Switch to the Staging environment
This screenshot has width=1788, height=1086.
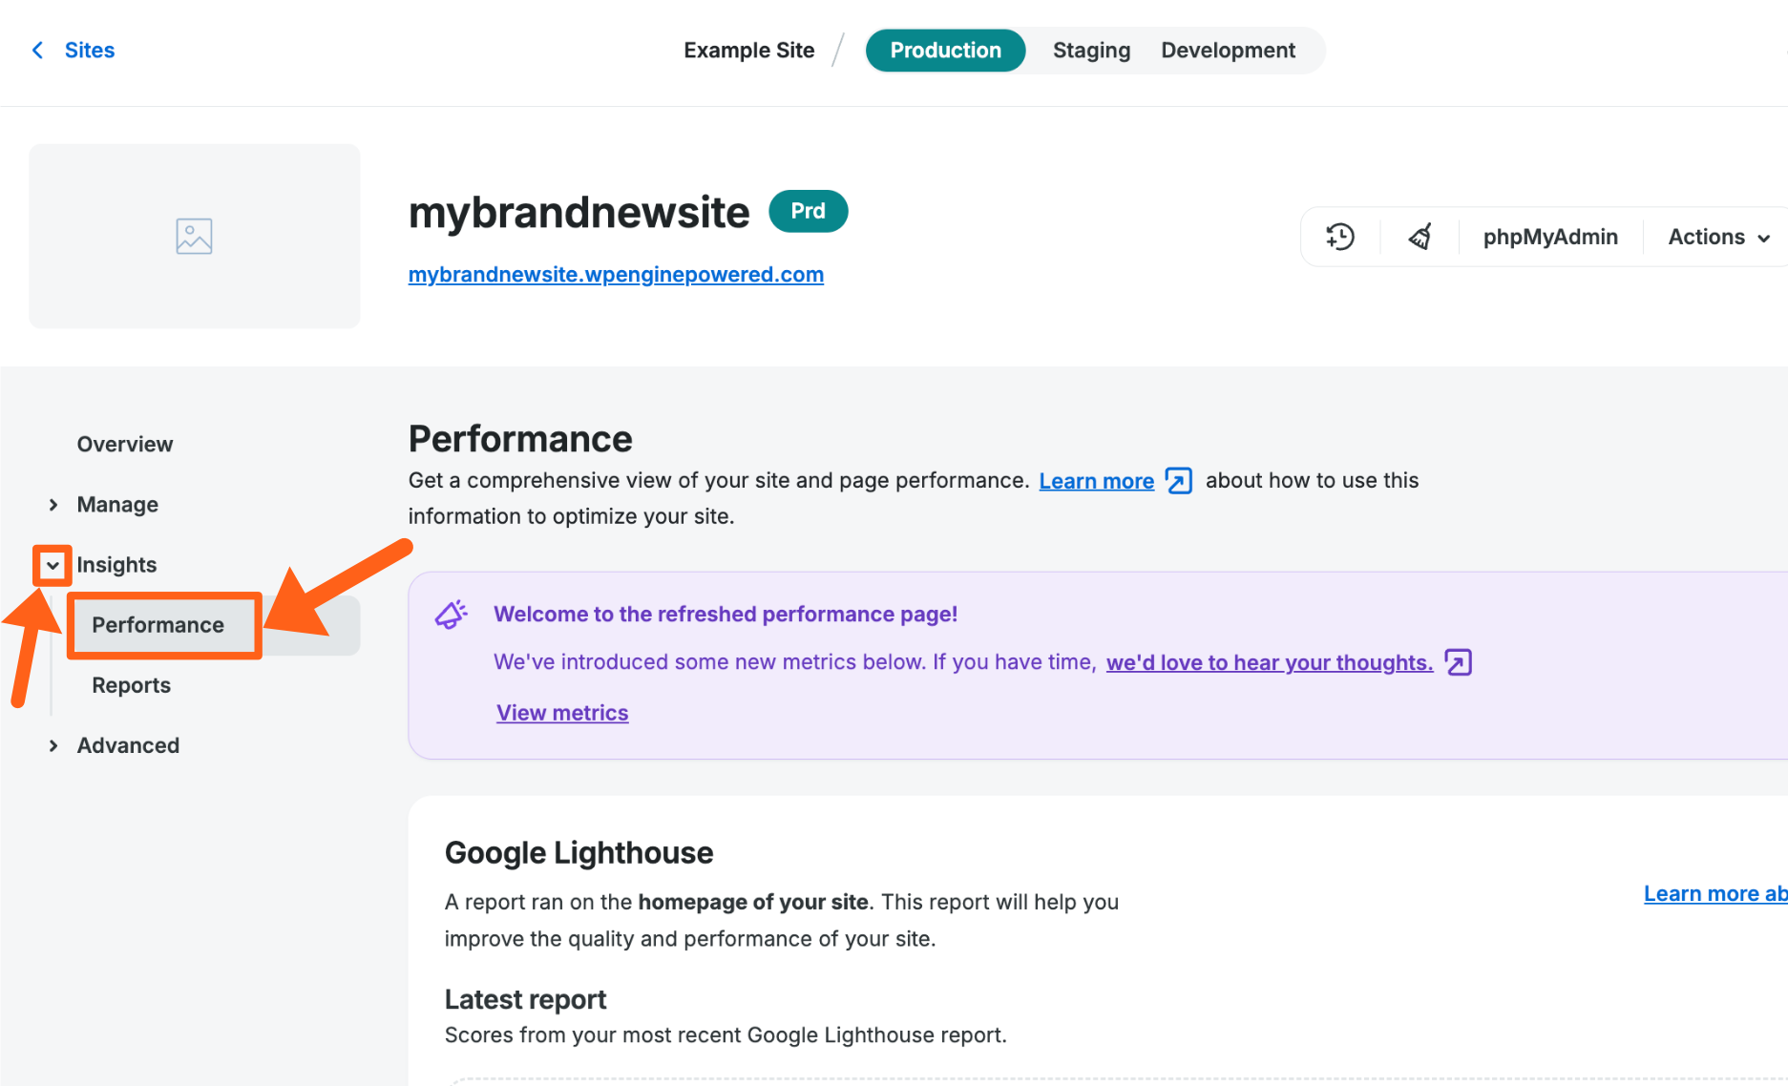1091,51
